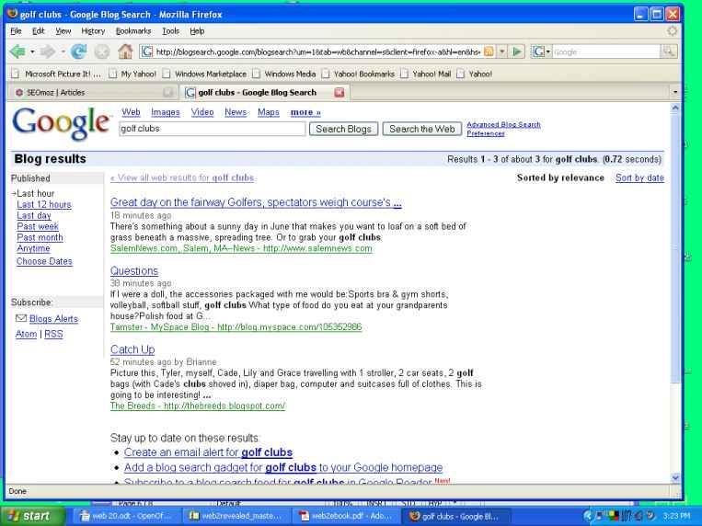Click the search magnifier icon in toolbar

point(669,51)
